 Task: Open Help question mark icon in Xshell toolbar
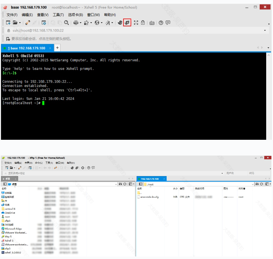[161, 23]
